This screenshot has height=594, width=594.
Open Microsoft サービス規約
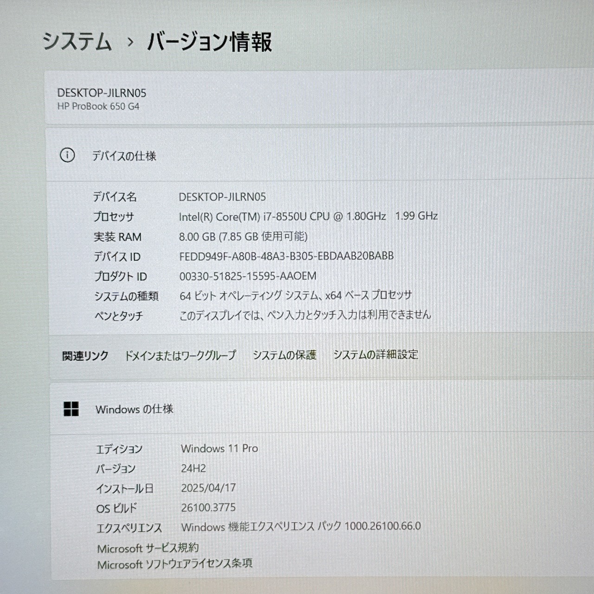pyautogui.click(x=149, y=548)
